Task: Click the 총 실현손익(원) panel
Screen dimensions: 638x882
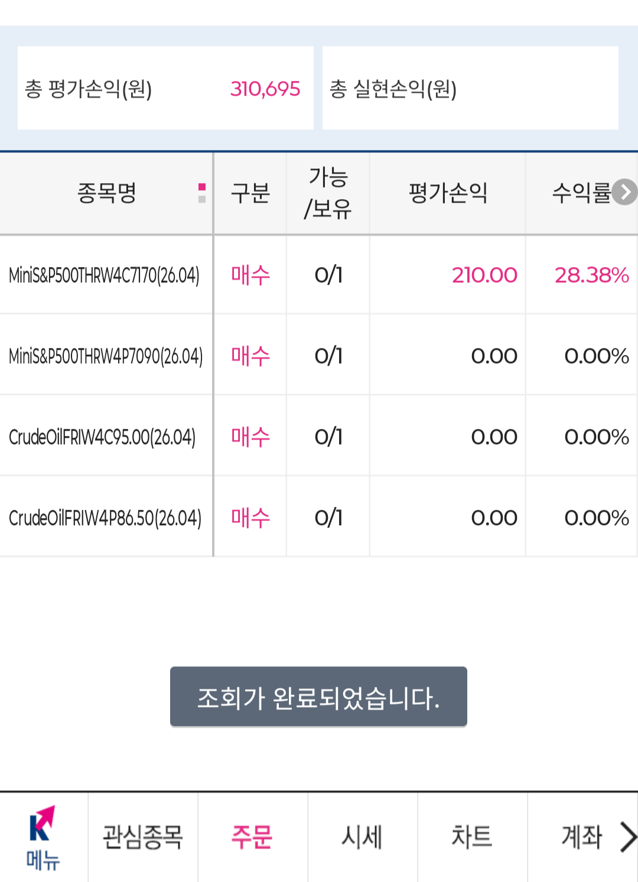Action: [470, 87]
